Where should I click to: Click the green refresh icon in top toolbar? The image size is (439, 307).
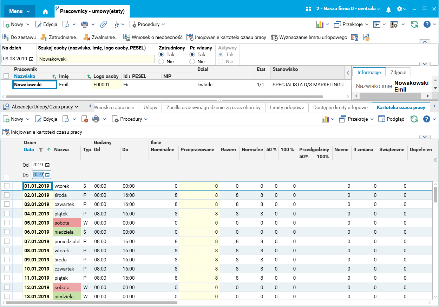tap(414, 25)
